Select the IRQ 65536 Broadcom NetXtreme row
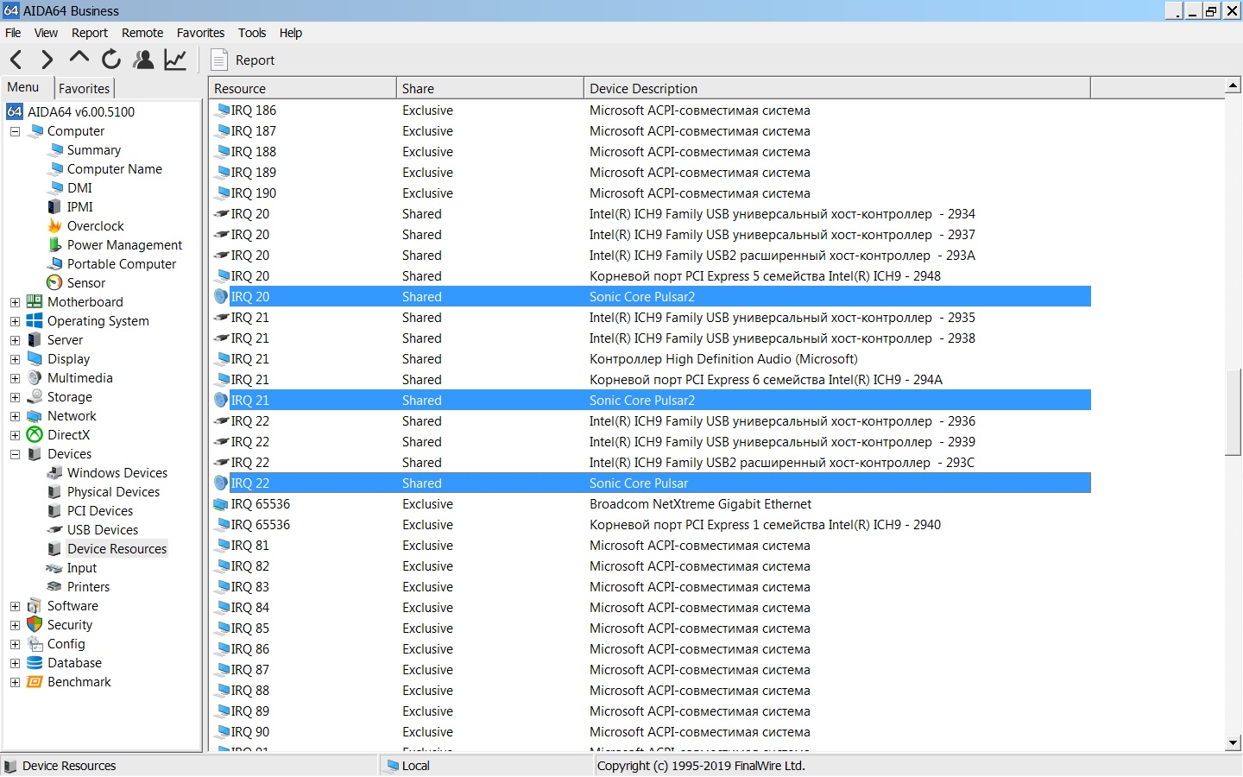 pyautogui.click(x=652, y=504)
